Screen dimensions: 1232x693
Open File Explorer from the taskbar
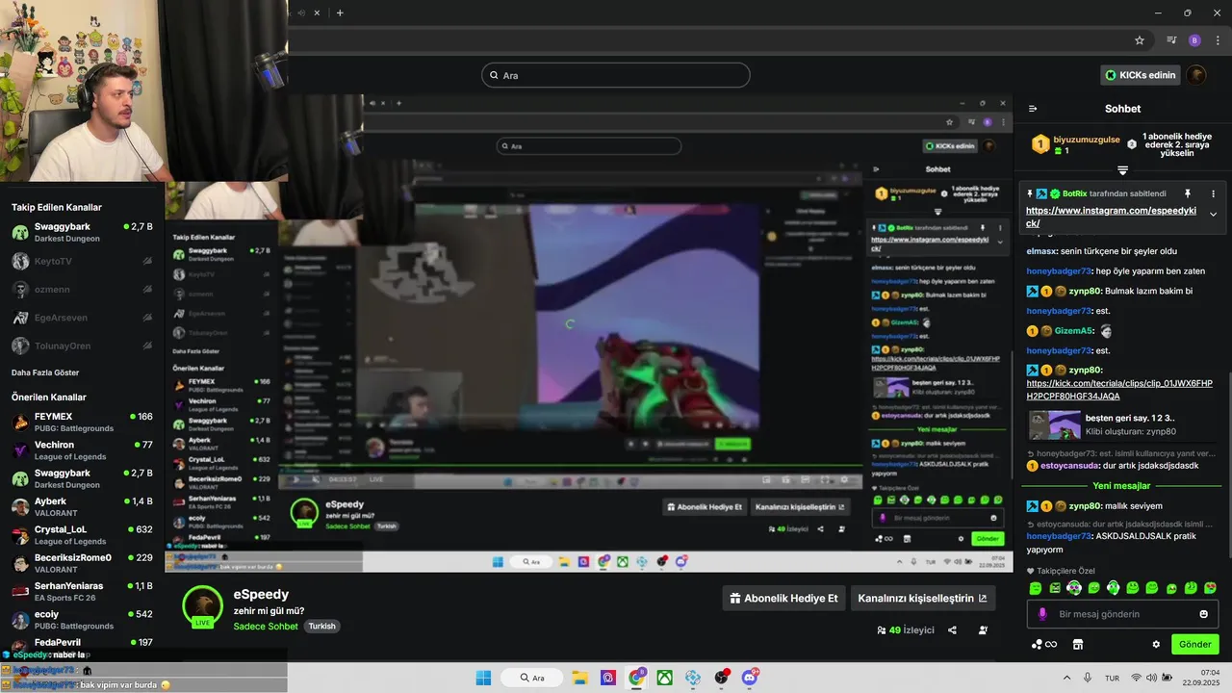(x=579, y=678)
